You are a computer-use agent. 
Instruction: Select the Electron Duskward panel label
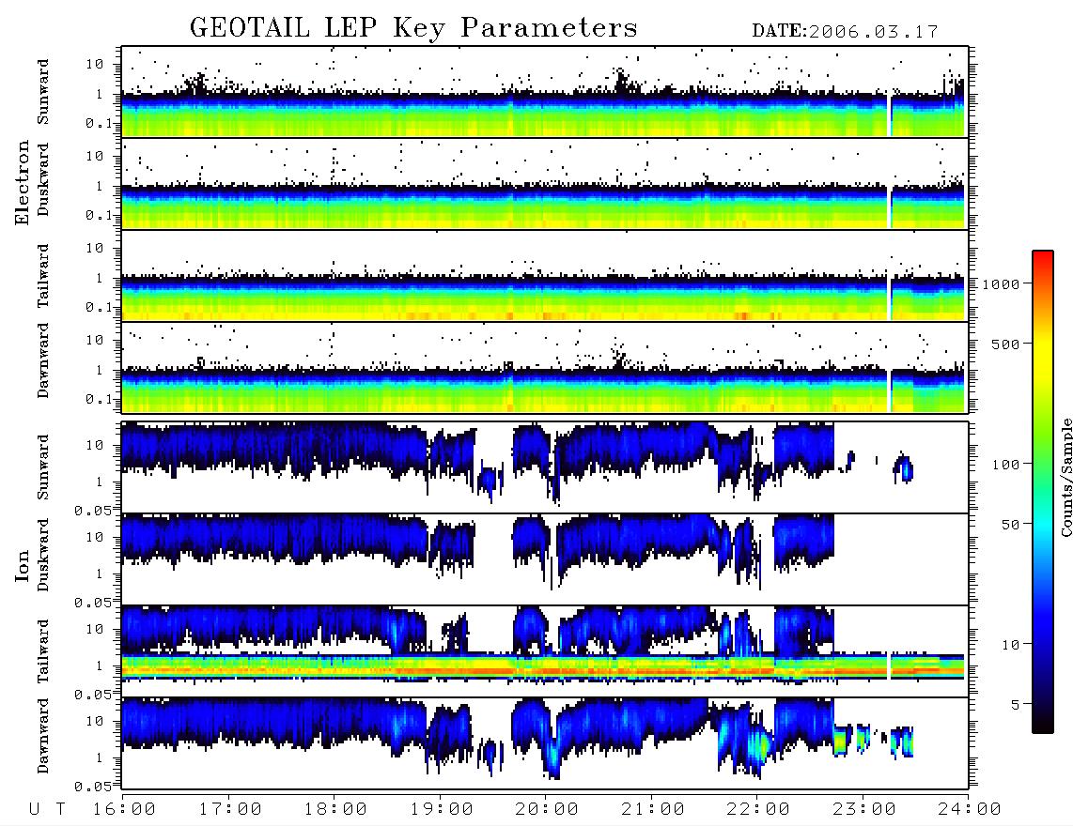[43, 180]
